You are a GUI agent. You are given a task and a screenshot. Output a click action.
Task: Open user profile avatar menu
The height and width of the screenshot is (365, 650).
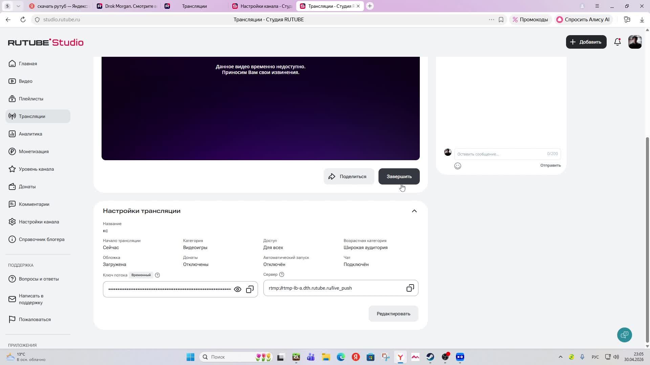(635, 42)
